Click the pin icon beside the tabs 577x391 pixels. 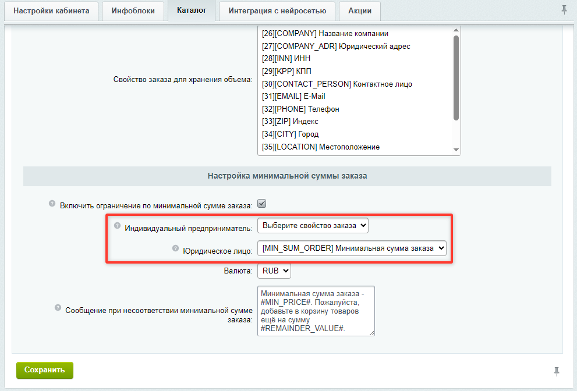[x=564, y=9]
